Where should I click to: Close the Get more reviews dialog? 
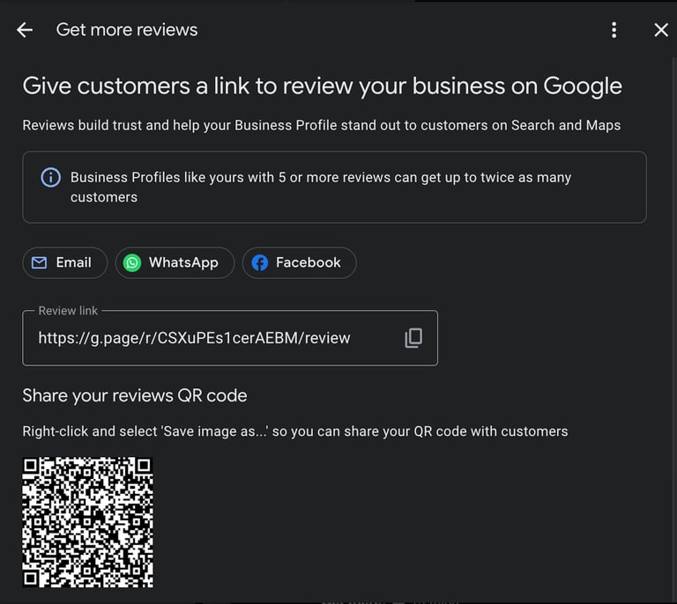[661, 30]
